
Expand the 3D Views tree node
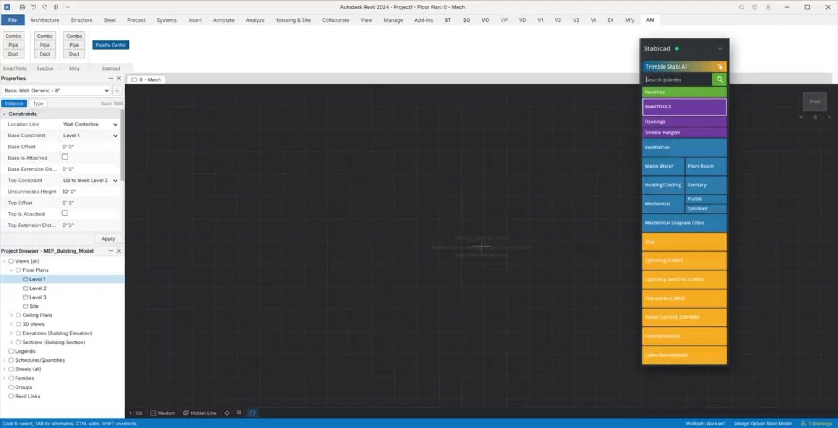[12, 324]
